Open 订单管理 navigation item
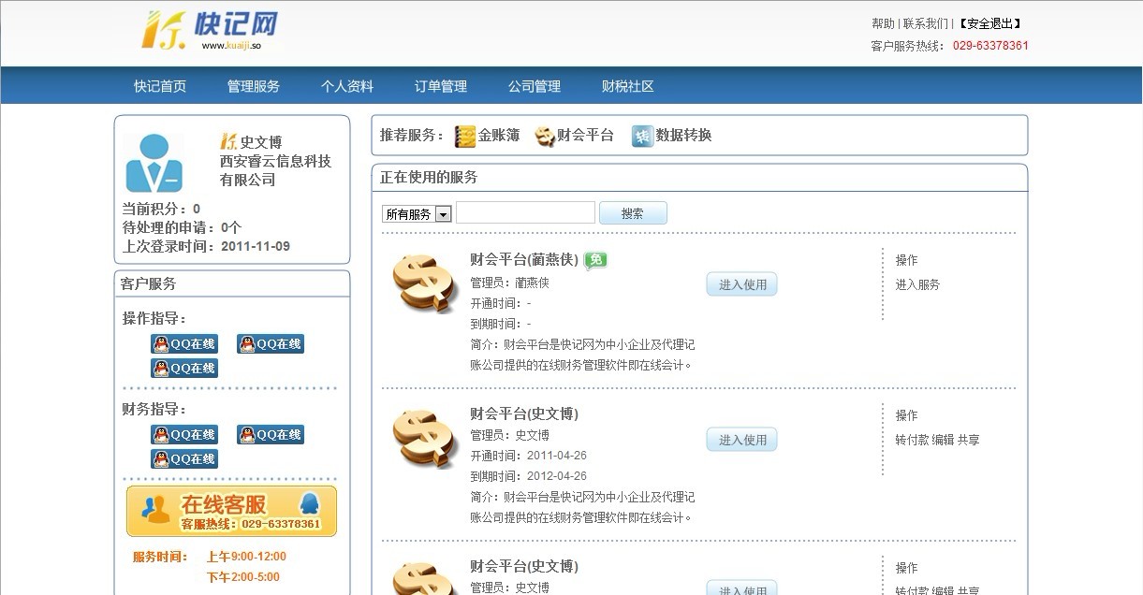Viewport: 1143px width, 595px height. click(441, 86)
